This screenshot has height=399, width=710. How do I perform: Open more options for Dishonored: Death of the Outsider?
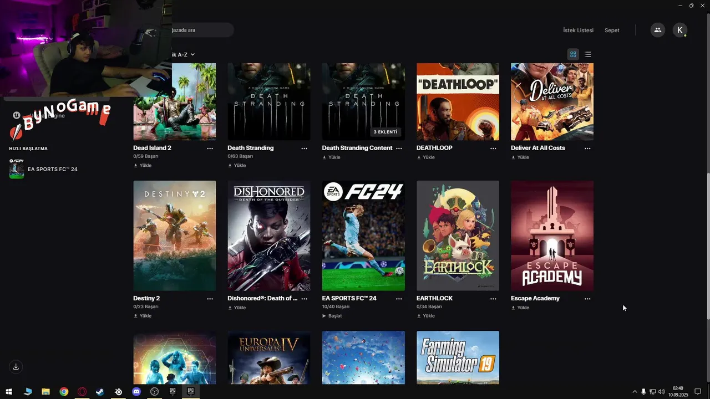tap(305, 299)
